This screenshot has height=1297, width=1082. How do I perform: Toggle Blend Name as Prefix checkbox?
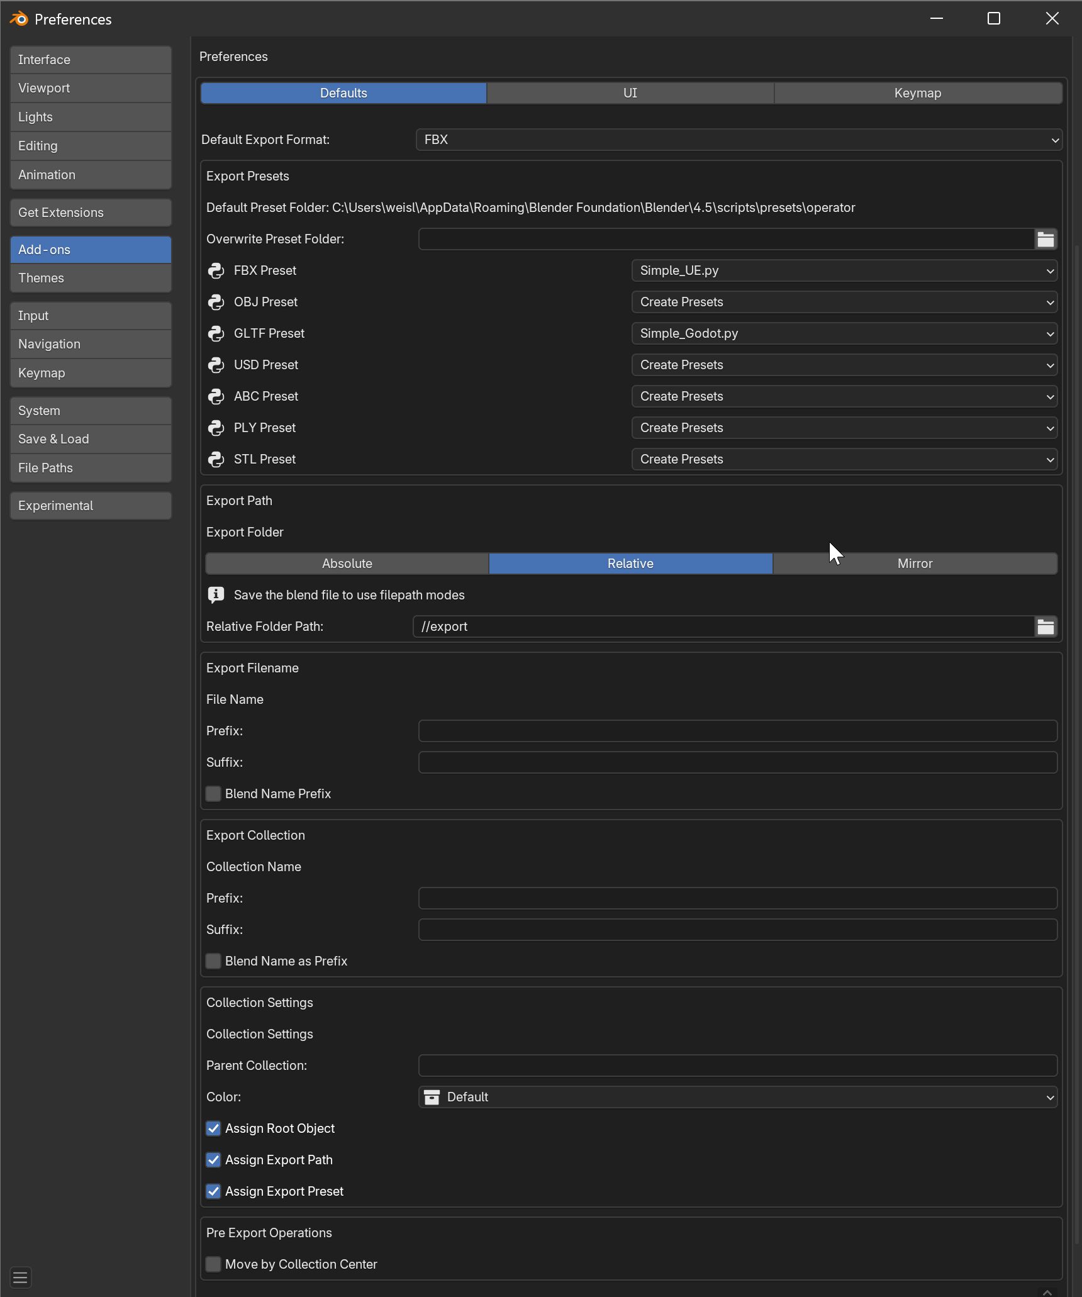(213, 961)
